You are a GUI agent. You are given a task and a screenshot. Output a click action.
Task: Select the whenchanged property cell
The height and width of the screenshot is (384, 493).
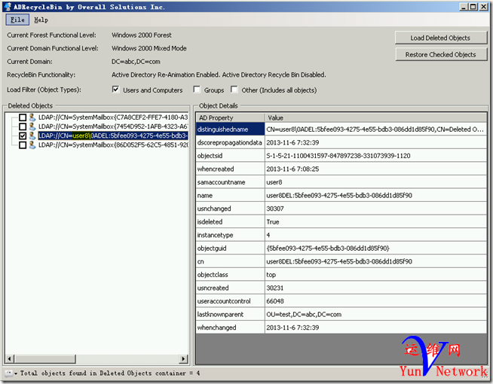pos(230,328)
